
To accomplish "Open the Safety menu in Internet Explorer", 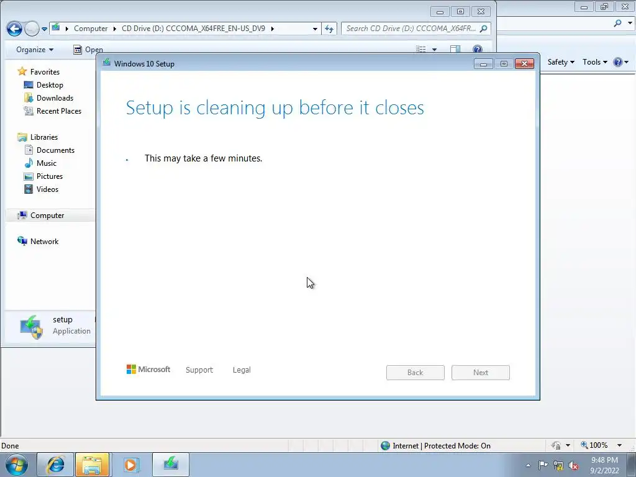I will [x=561, y=62].
